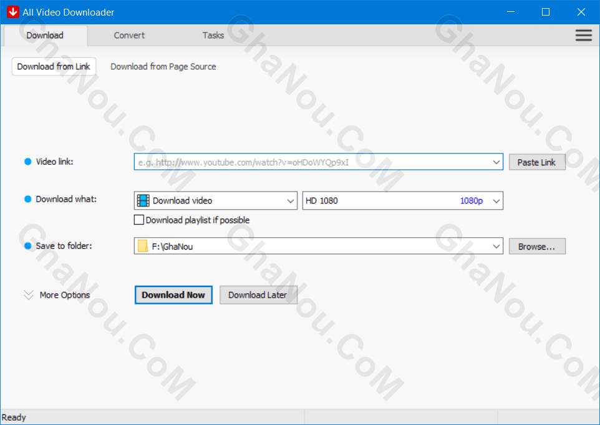
Task: Enable Download playlist if possible checkbox
Action: pyautogui.click(x=139, y=220)
